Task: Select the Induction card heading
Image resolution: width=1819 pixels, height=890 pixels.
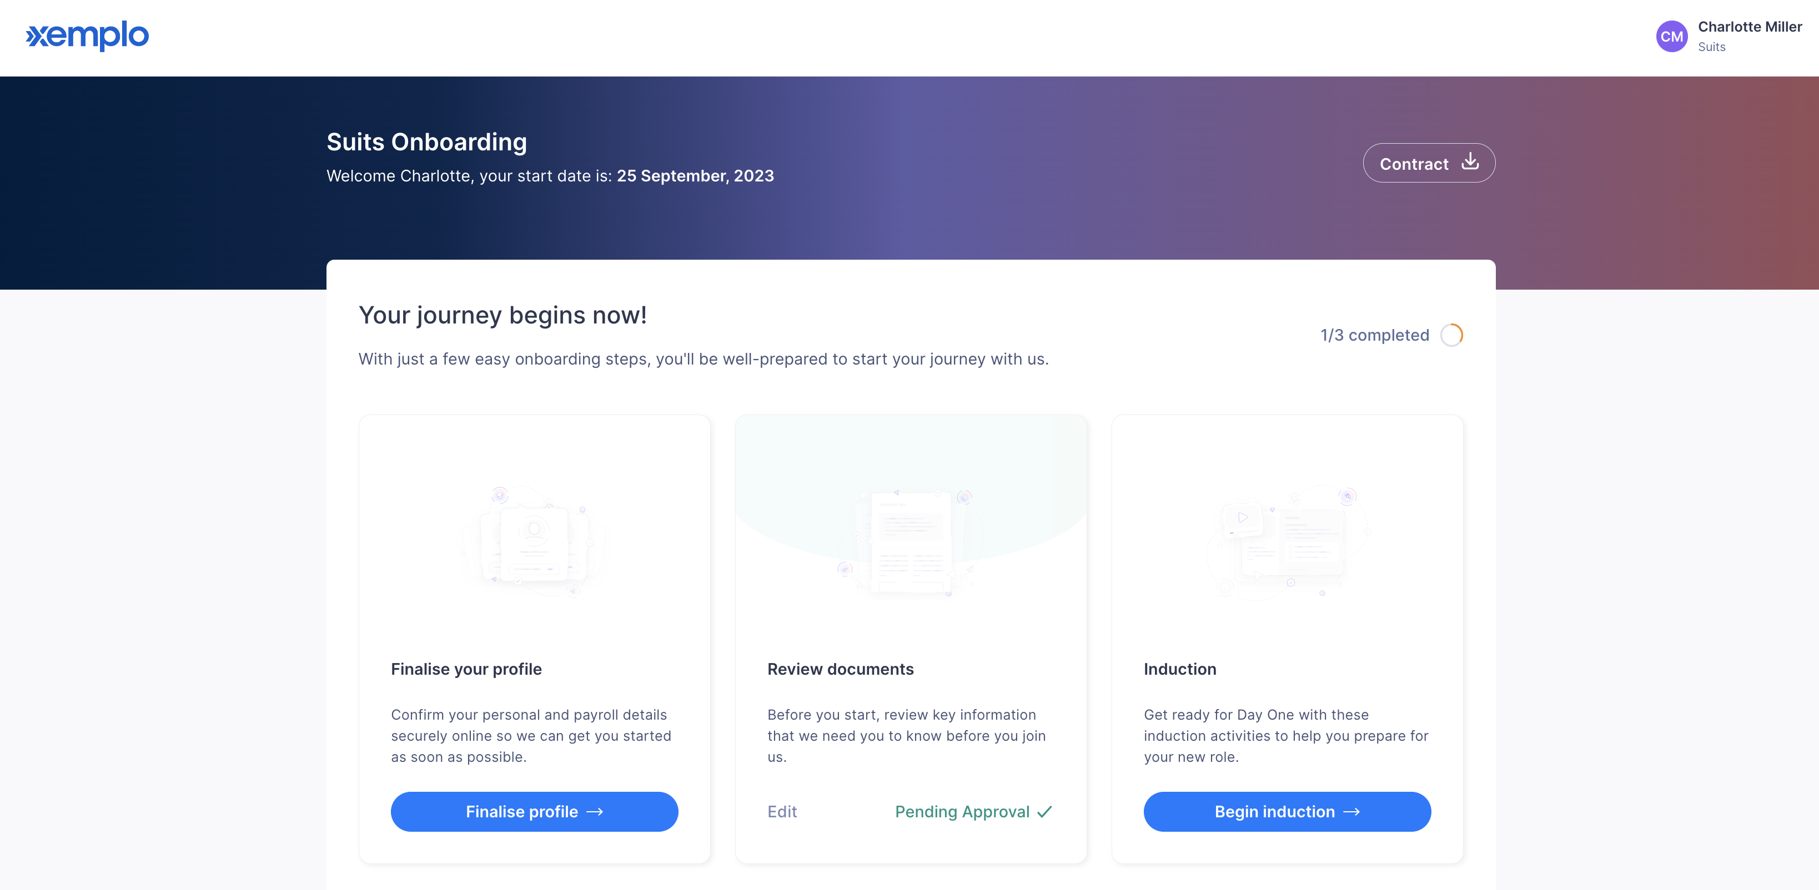Action: click(1180, 669)
